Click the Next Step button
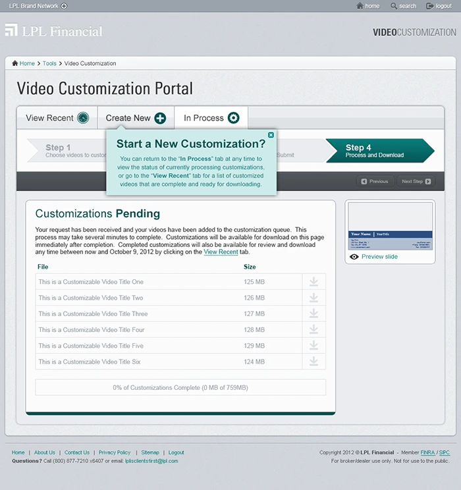This screenshot has width=461, height=490. click(x=416, y=181)
